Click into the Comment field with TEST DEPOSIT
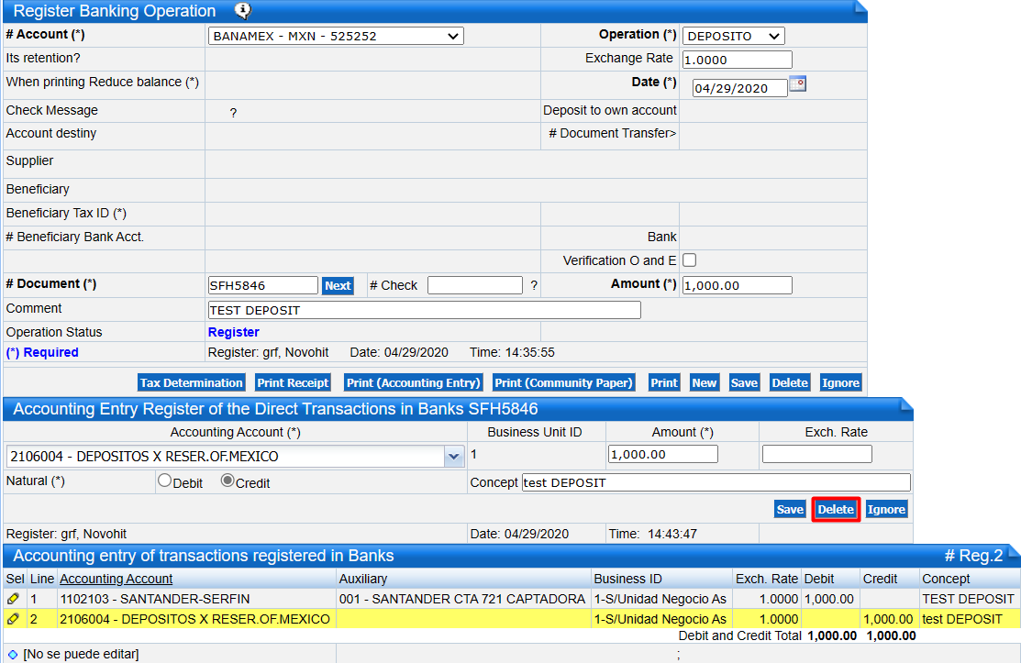 click(424, 310)
